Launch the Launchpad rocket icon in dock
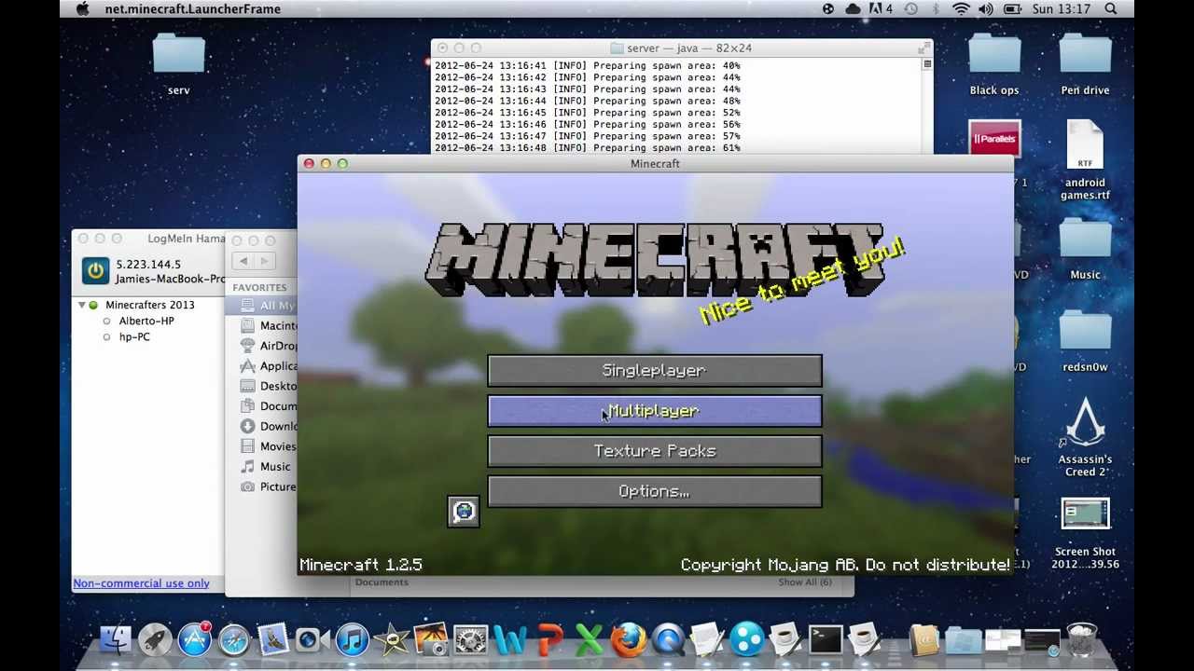Viewport: 1194px width, 671px height. pos(155,640)
